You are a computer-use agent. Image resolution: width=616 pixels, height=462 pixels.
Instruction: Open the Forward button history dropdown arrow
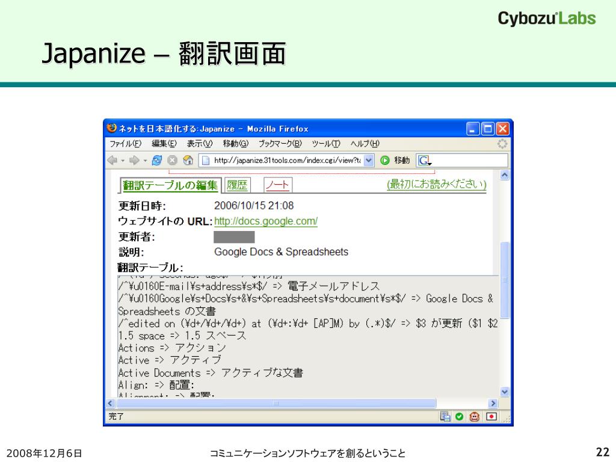coord(145,161)
